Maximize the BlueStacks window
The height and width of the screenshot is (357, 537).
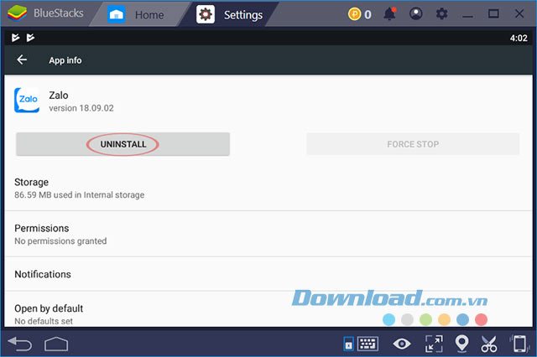(493, 13)
